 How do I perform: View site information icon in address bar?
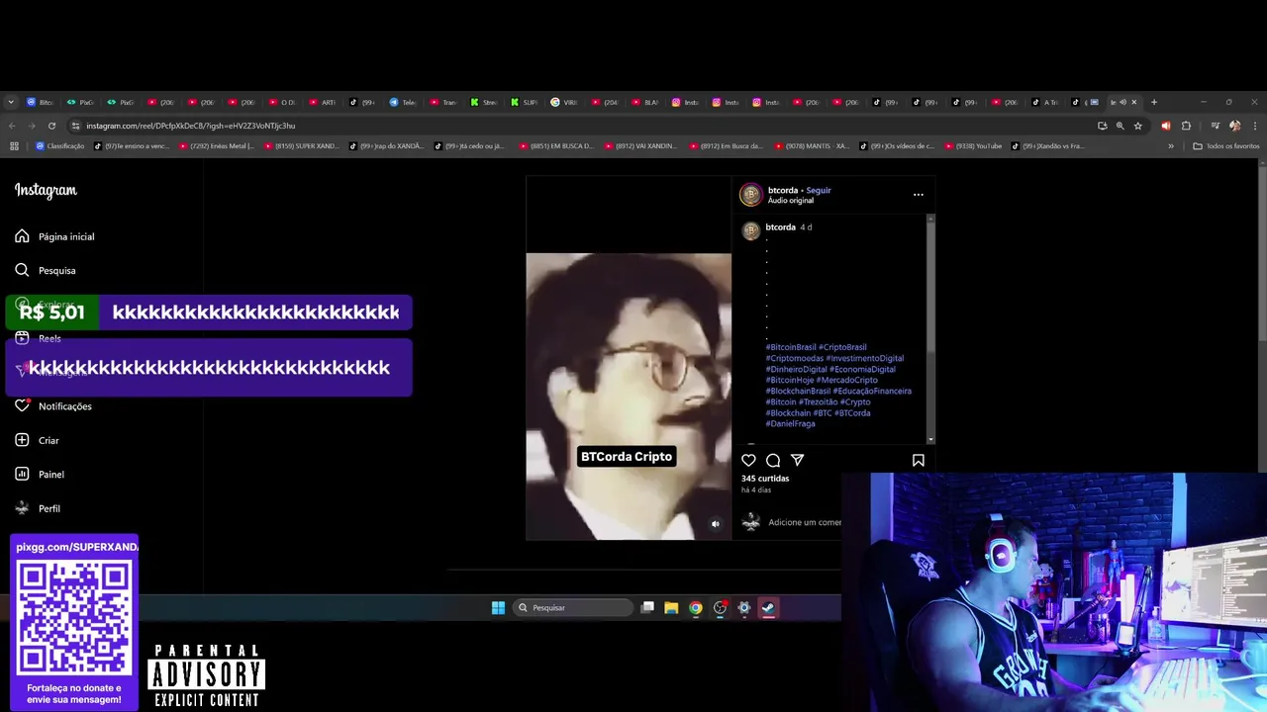75,126
